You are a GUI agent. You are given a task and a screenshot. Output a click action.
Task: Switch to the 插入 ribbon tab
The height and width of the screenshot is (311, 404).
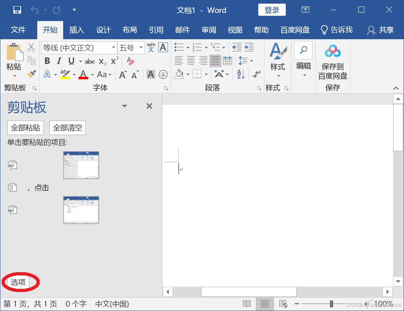[x=77, y=30]
